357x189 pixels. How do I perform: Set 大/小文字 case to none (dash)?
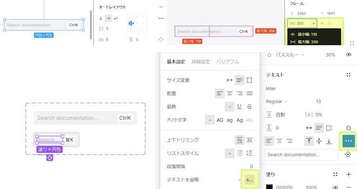(210, 120)
